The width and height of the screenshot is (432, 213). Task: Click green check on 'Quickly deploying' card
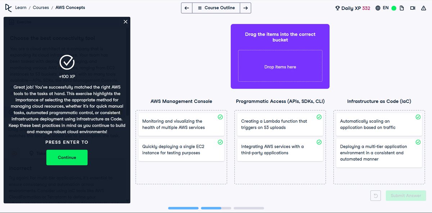(220, 142)
